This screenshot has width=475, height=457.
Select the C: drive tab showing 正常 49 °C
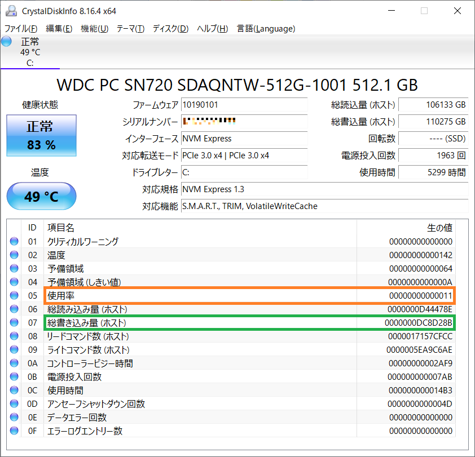tap(30, 52)
